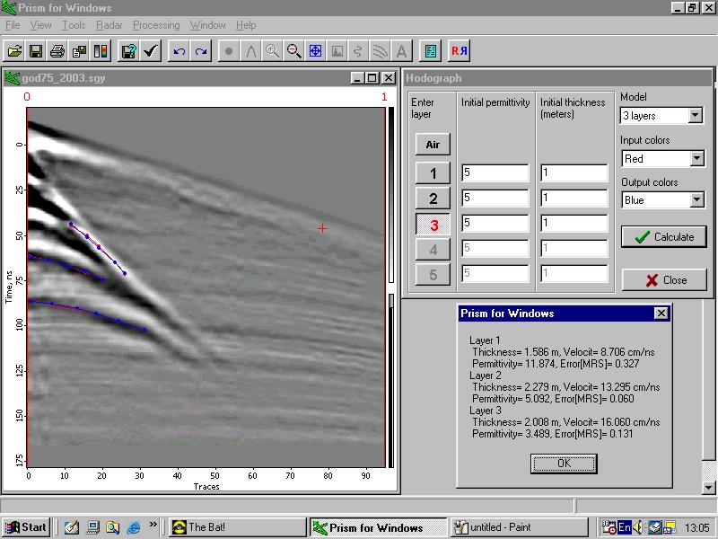
Task: Select the Air layer button
Action: (433, 145)
